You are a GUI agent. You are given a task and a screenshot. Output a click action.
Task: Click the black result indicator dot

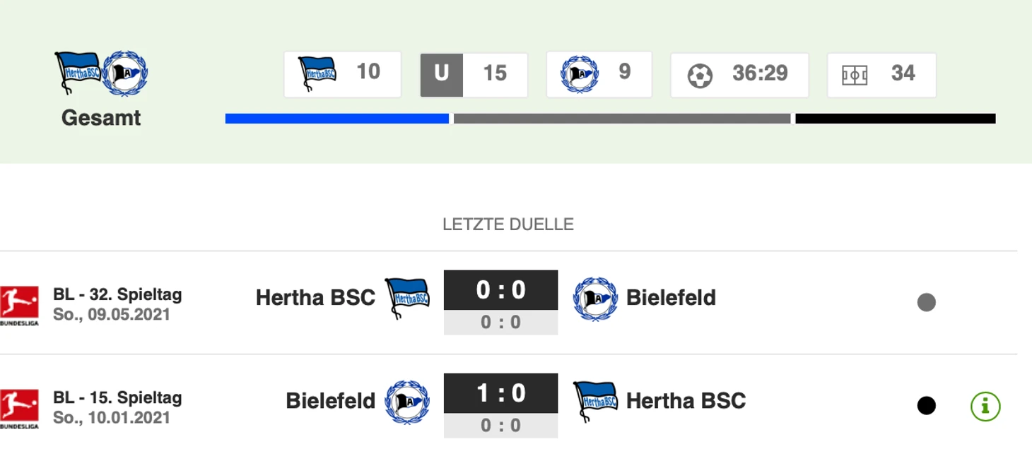pyautogui.click(x=926, y=405)
